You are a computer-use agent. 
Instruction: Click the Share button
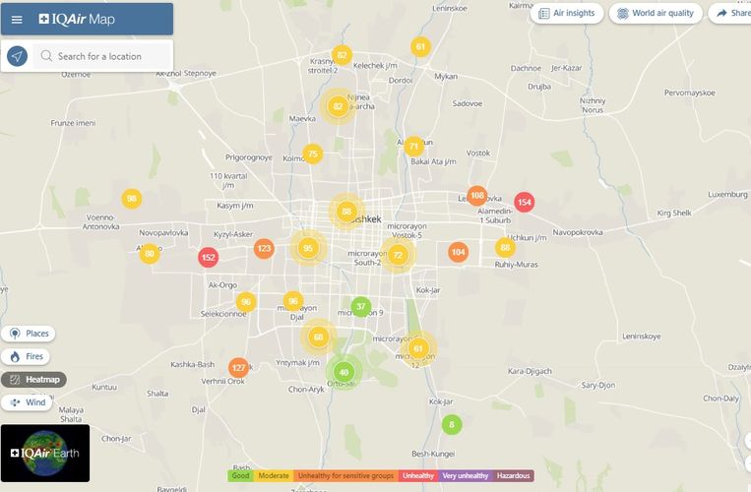pos(732,14)
